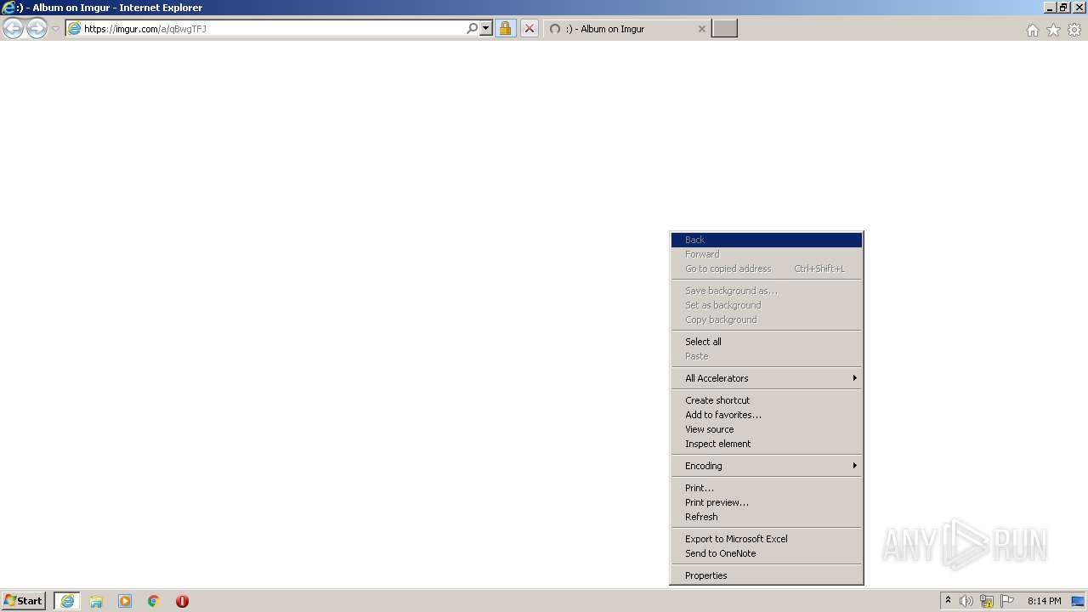Open Google Chrome taskbar icon

point(154,601)
